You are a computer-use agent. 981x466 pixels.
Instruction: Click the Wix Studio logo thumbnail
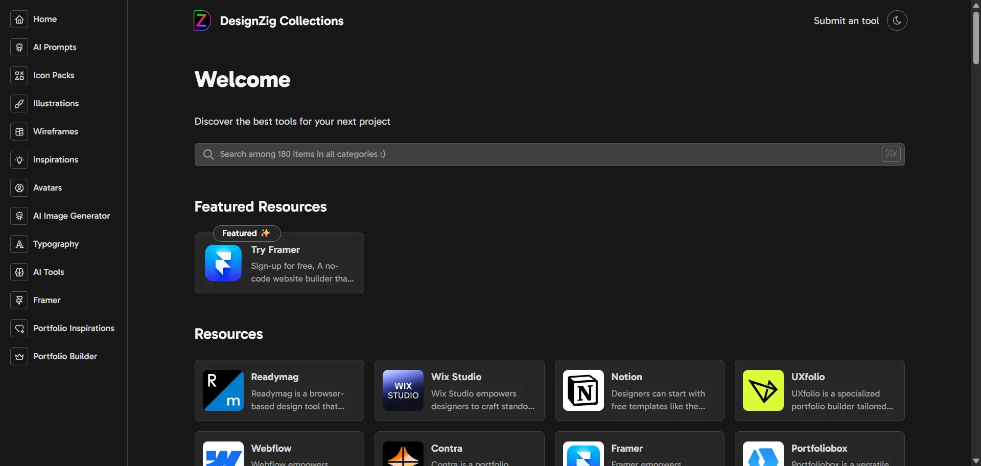(x=403, y=390)
